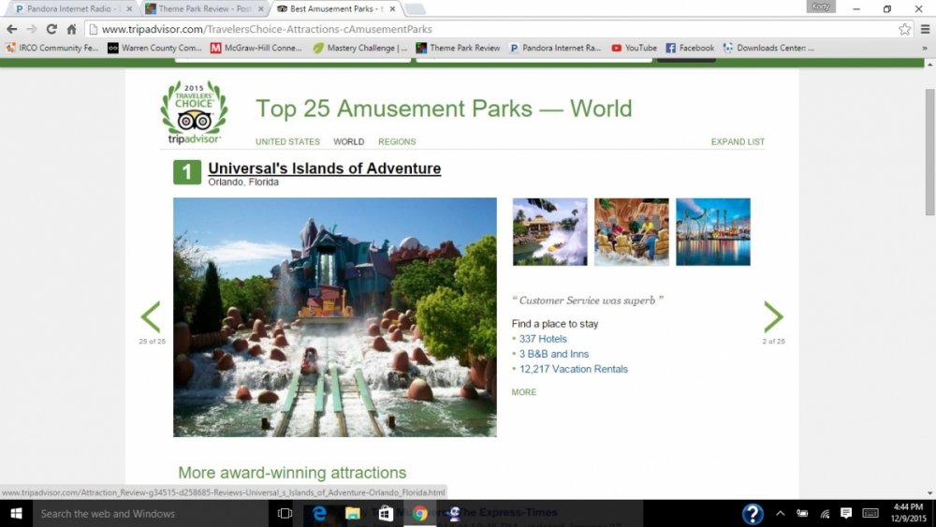Go to previous park with left arrow
This screenshot has width=936, height=527.
(151, 316)
